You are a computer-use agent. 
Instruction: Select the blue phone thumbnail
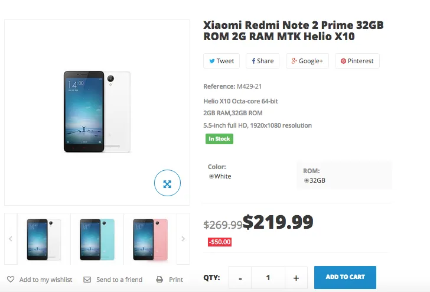pos(97,239)
